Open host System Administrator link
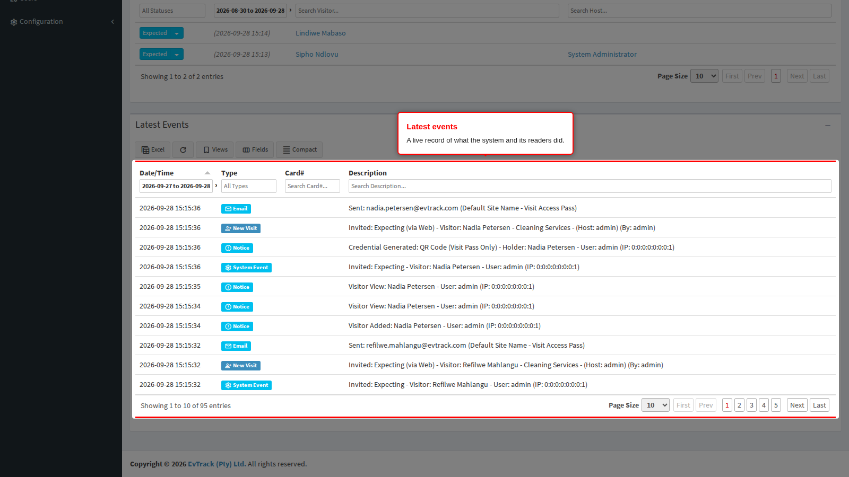This screenshot has width=849, height=477. pyautogui.click(x=602, y=54)
